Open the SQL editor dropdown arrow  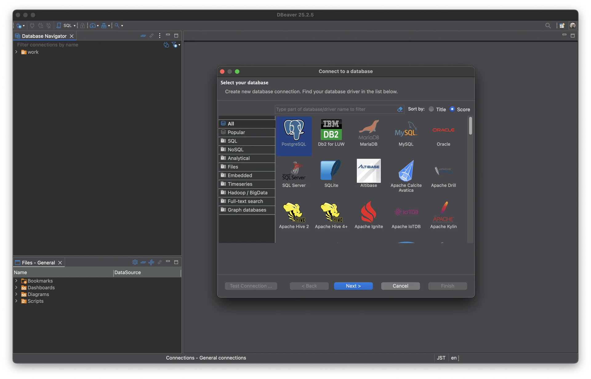click(x=74, y=26)
